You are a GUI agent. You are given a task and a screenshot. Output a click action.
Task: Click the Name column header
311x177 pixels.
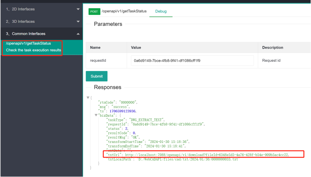tap(95, 48)
